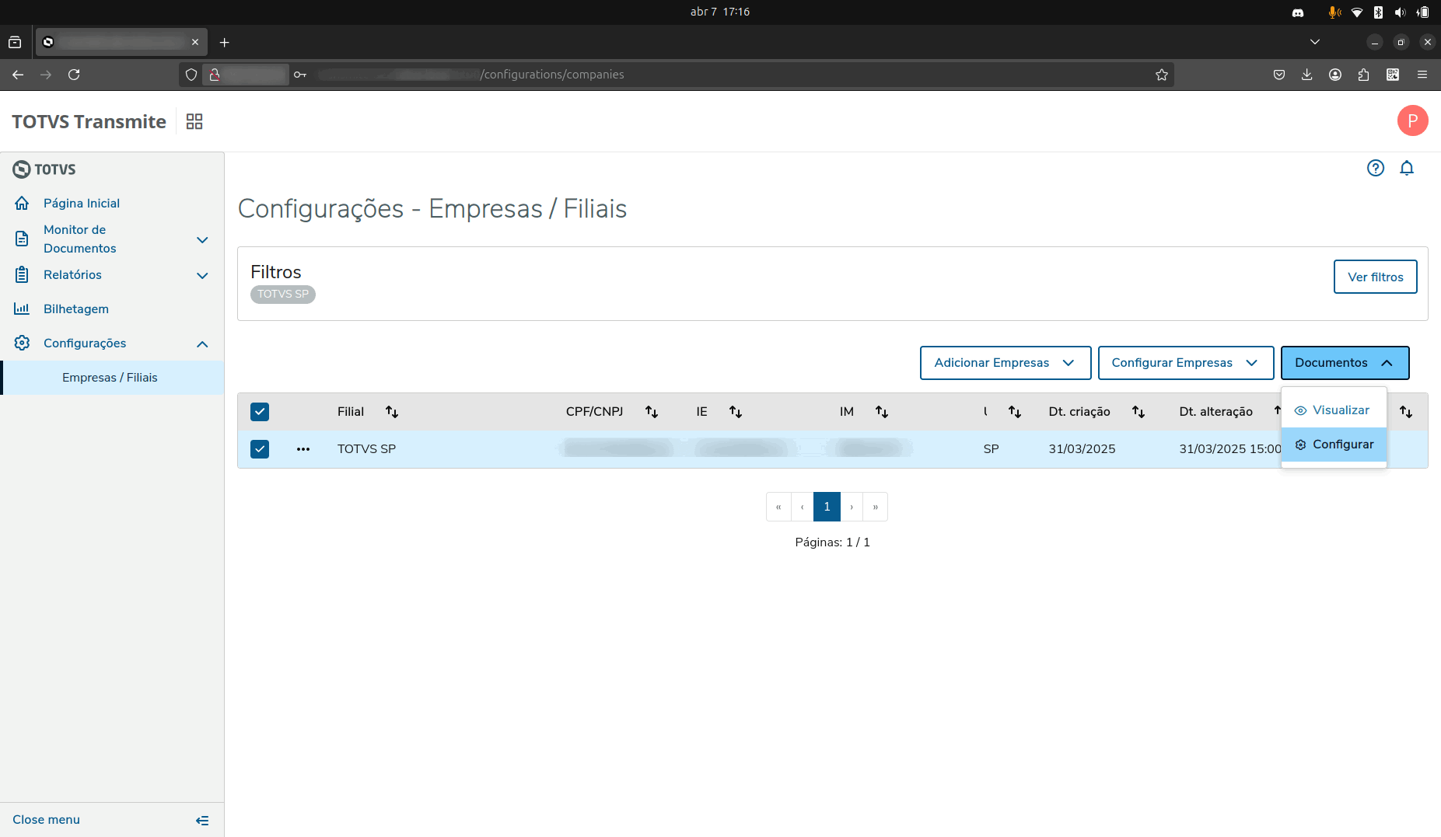This screenshot has width=1441, height=837.
Task: Click the 31/03/2025 creation date cell
Action: pos(1082,449)
